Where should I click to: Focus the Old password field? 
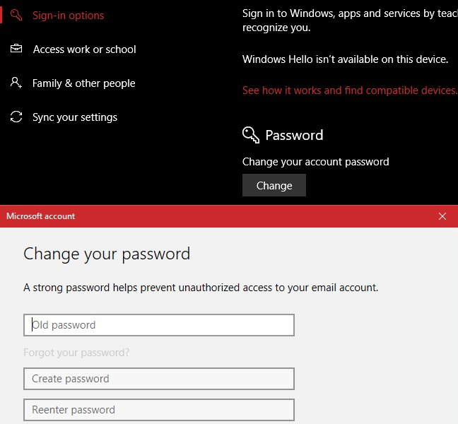pyautogui.click(x=159, y=325)
